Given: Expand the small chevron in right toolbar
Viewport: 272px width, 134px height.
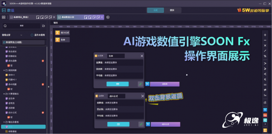Looking at the screenshot, I should [x=265, y=124].
